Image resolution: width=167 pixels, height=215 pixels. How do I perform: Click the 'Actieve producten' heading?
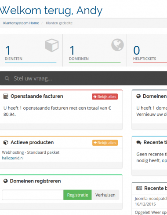click(x=32, y=142)
